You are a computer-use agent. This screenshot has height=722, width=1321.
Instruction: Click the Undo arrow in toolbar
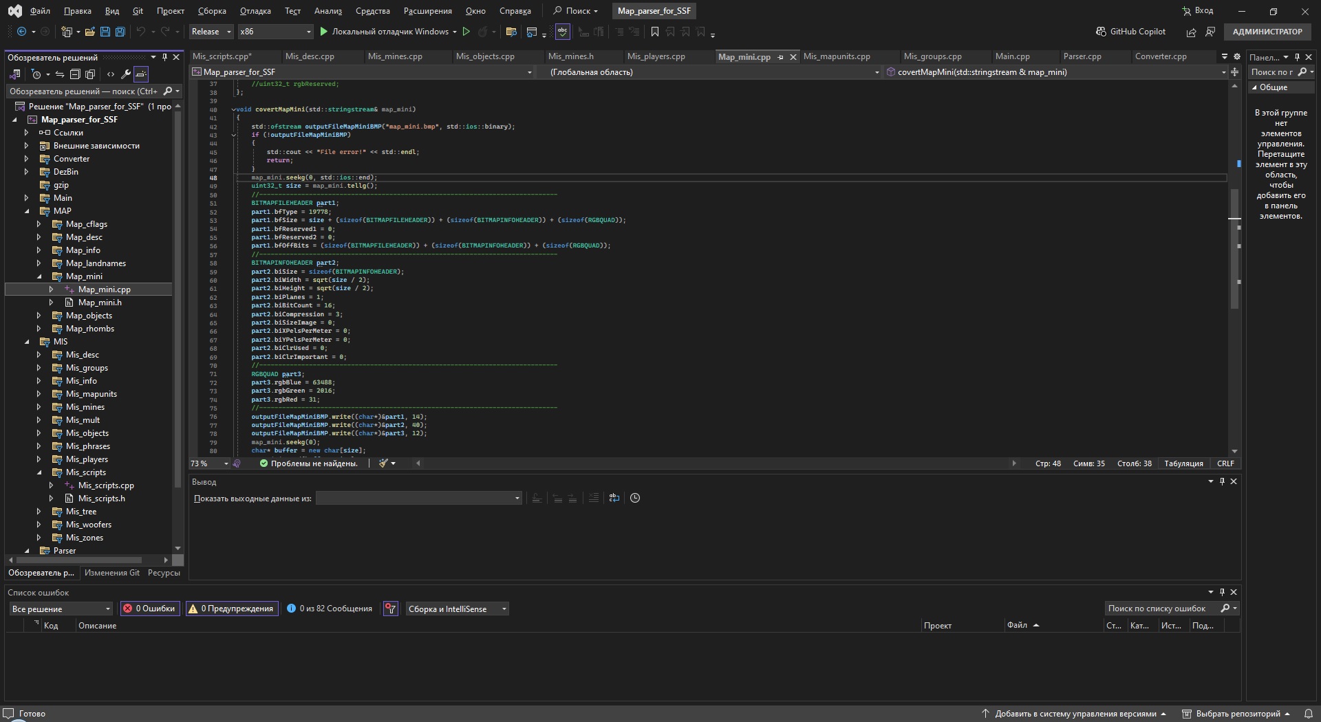click(140, 32)
